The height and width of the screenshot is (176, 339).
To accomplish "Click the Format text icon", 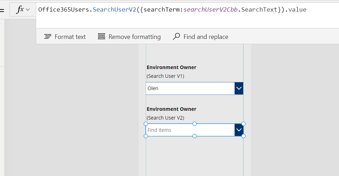I will click(48, 37).
